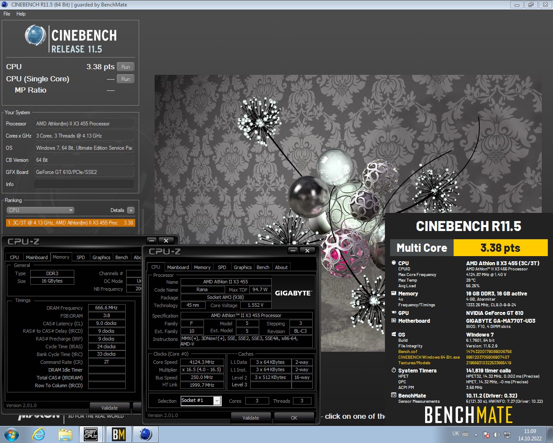Viewport: 553px width, 443px height.
Task: Run CPU Single Core benchmark
Action: click(126, 79)
